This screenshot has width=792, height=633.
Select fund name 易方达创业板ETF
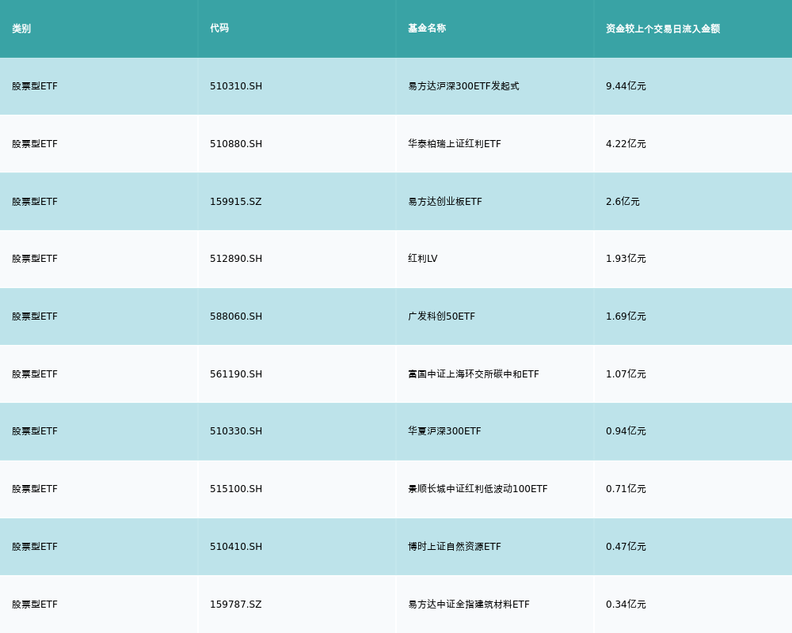[x=445, y=202]
